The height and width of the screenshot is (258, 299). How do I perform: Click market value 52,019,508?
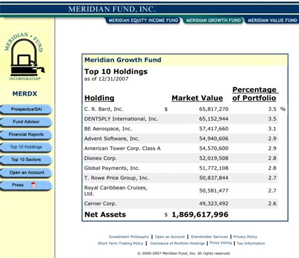click(x=214, y=159)
